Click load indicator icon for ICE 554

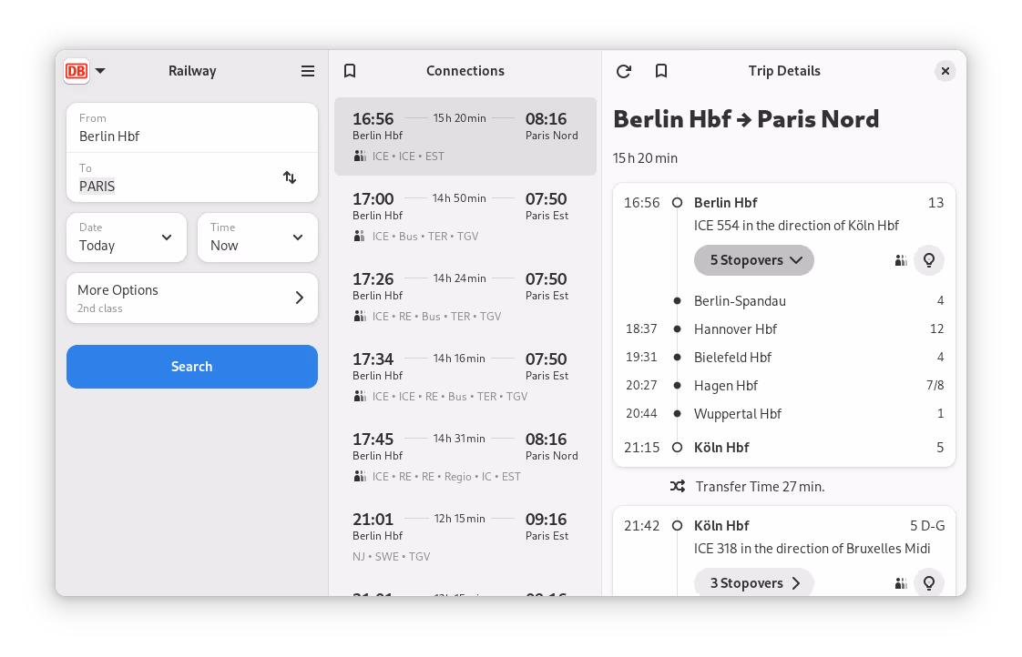901,260
